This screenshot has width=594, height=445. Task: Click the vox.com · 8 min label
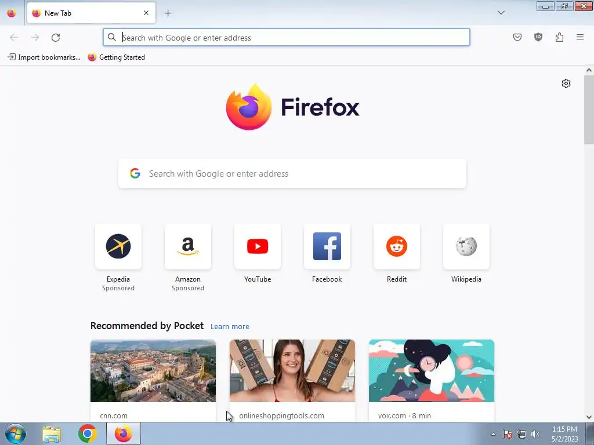tap(404, 415)
